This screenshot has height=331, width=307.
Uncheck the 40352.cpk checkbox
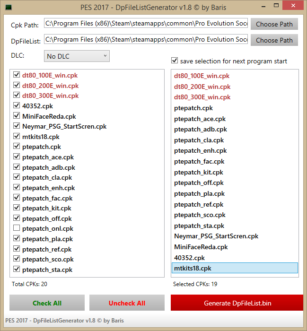tap(17, 105)
